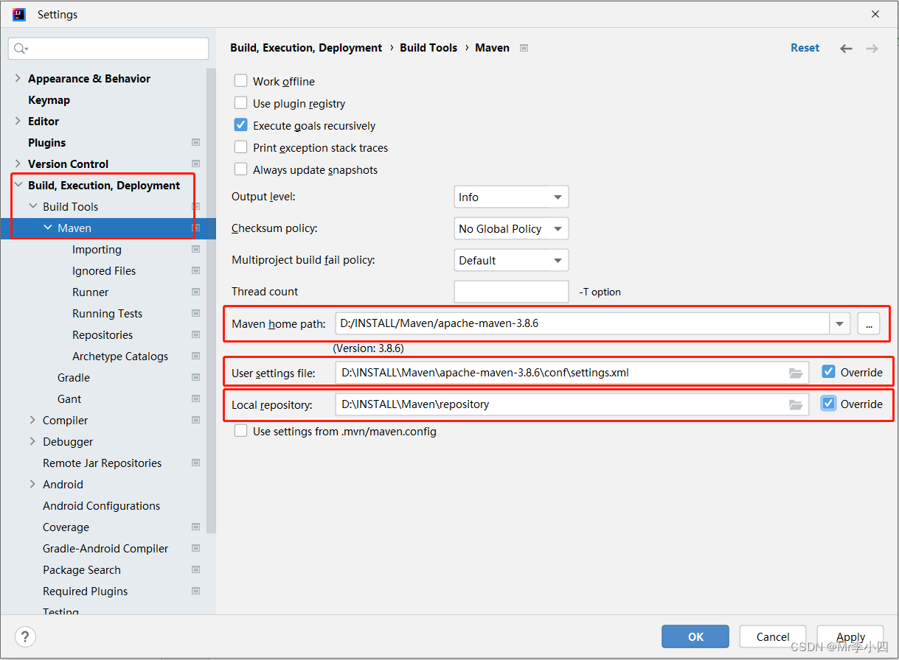This screenshot has height=660, width=899.
Task: Click the folder icon in Local repository field
Action: pos(795,404)
